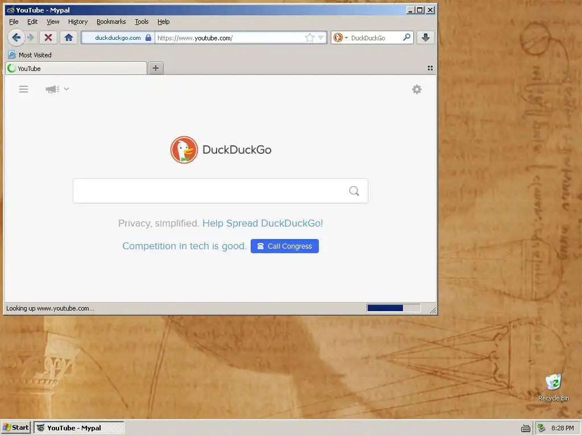Open the Downloads arrow button

(426, 37)
